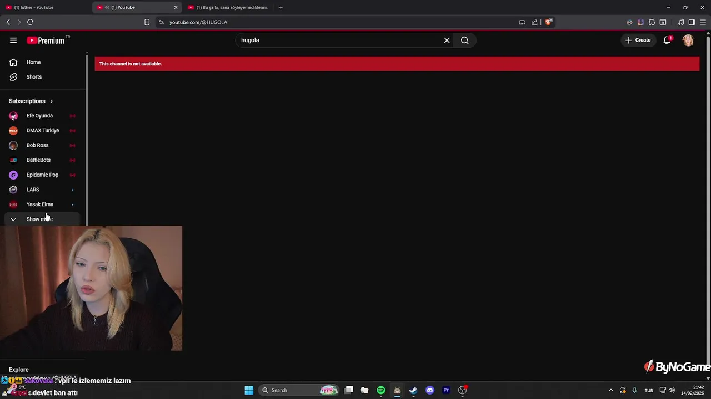The height and width of the screenshot is (399, 711).
Task: Open Shorts in the sidebar
Action: [42, 77]
